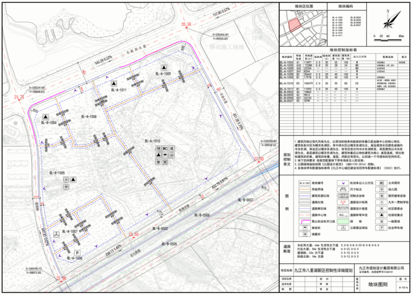Click the legend WC 公共厕所 symbol
The height and width of the screenshot is (294, 412).
point(381,183)
